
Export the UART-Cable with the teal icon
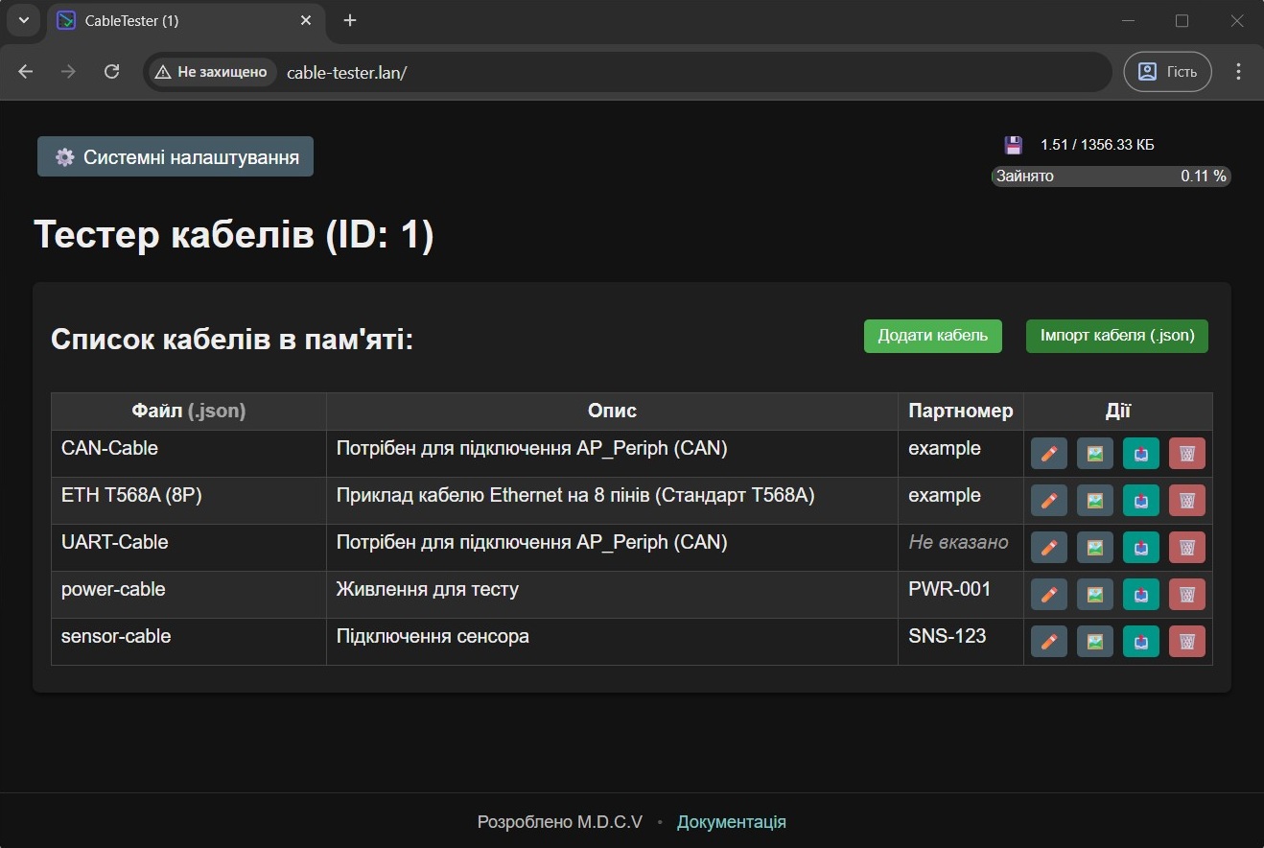coord(1140,548)
